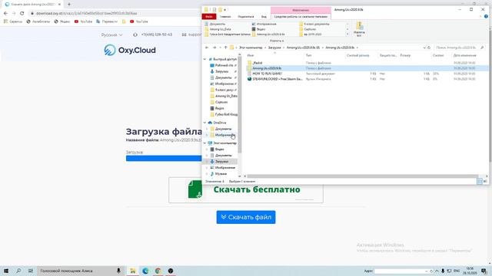
Task: Open Chrome from the taskbar
Action: pyautogui.click(x=158, y=271)
